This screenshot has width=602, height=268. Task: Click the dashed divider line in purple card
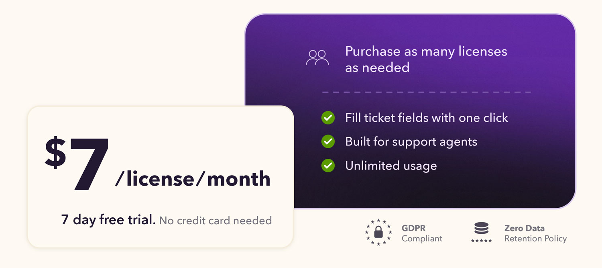click(x=426, y=92)
